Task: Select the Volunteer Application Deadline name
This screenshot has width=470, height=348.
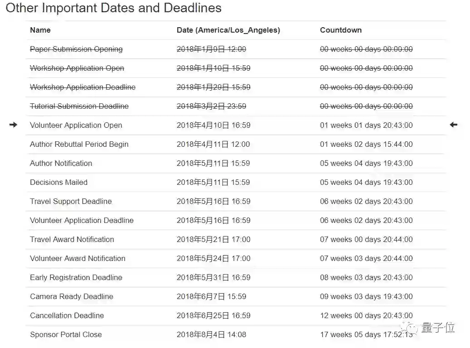Action: click(x=82, y=221)
